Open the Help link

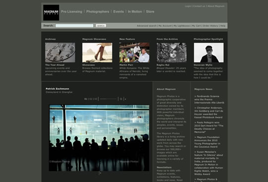[x=223, y=26]
